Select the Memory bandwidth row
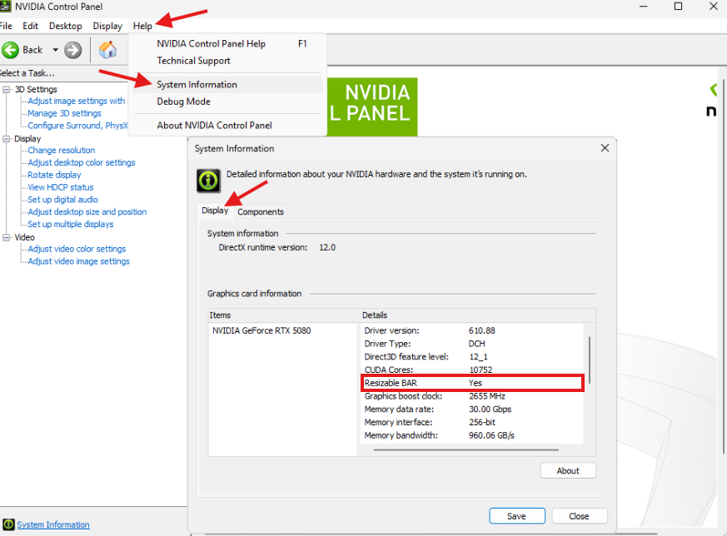 click(x=472, y=435)
